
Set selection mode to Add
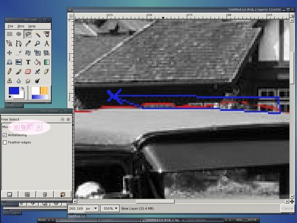click(23, 127)
